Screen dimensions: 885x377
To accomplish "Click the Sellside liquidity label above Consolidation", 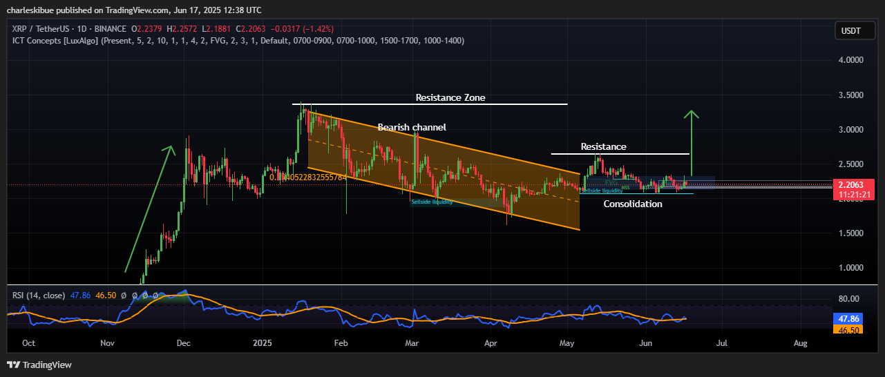I will (x=601, y=190).
